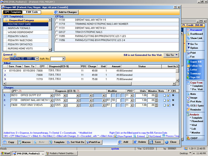
Task: Open visit Summary in sidebar
Action: click(x=194, y=73)
